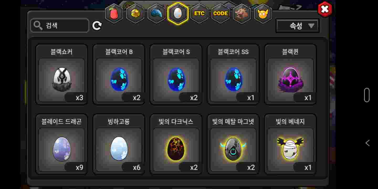Close the inventory with the red X
This screenshot has height=189, width=378.
click(x=325, y=9)
